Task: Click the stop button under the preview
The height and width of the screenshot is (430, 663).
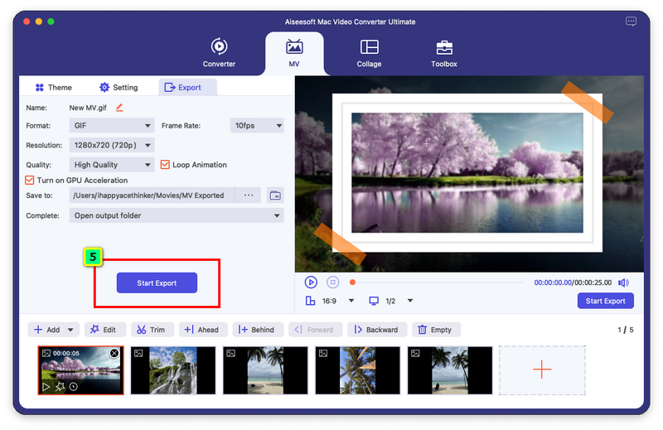Action: click(x=332, y=283)
